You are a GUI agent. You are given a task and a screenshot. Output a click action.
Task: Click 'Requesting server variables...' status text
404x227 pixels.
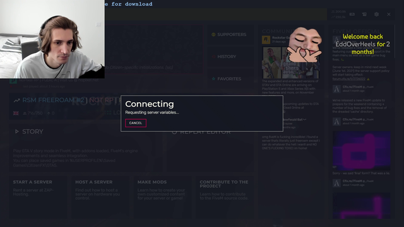tap(152, 112)
